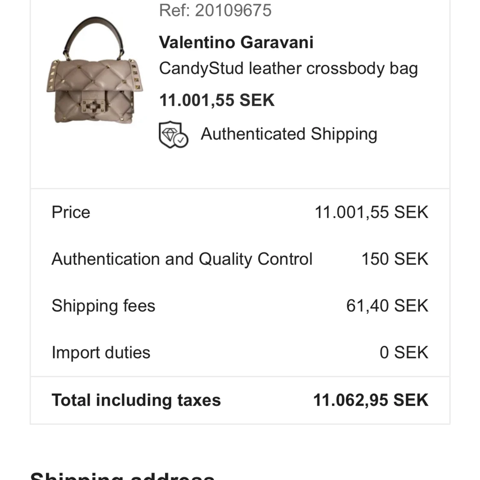Screen dimensions: 480x480
Task: Click the 0 SEK import duties value
Action: (x=404, y=352)
